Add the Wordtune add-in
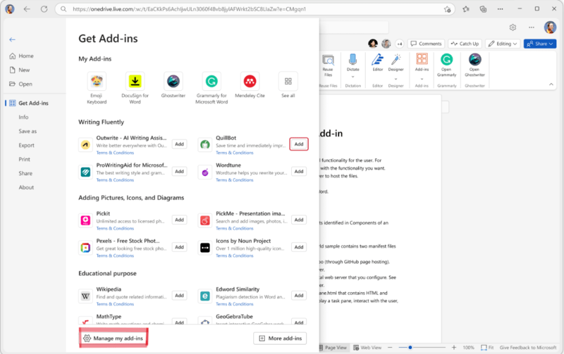564x354 pixels. (x=299, y=171)
